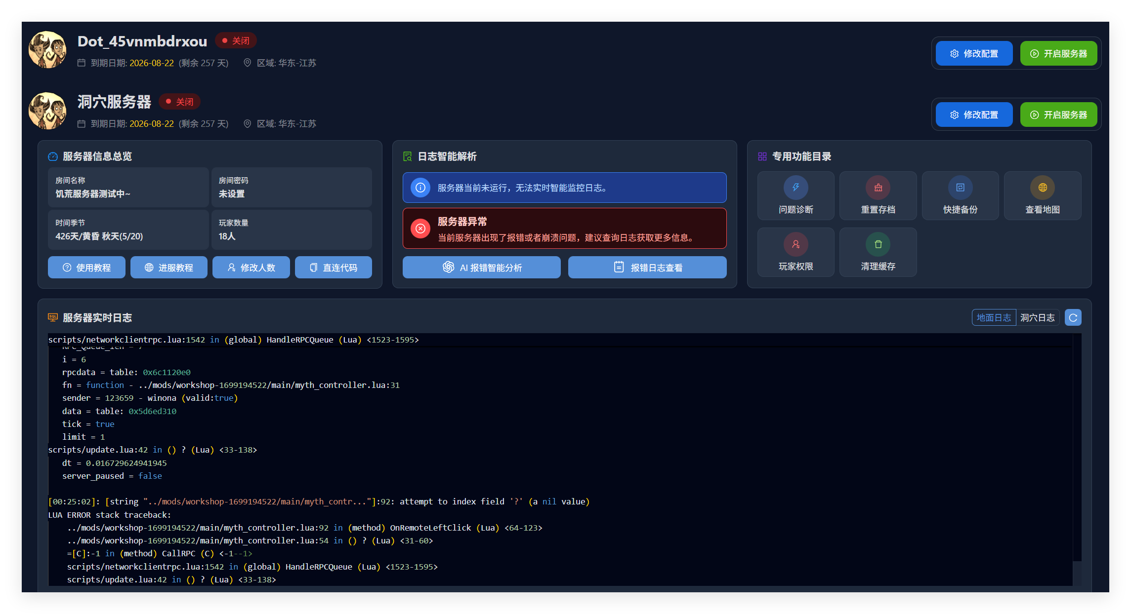Click the log panel vertical scrollbar
This screenshot has height=614, width=1131.
tap(1077, 573)
